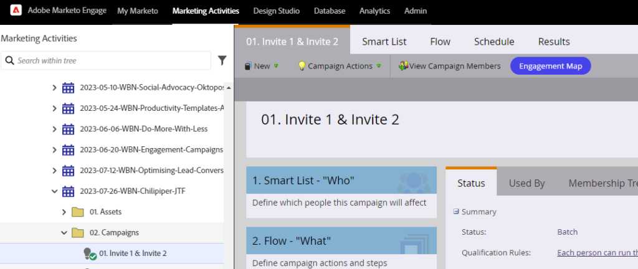Click the 02. Campaigns folder icon

78,232
